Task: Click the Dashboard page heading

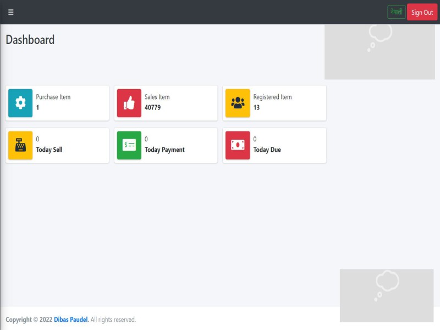Action: (30, 40)
